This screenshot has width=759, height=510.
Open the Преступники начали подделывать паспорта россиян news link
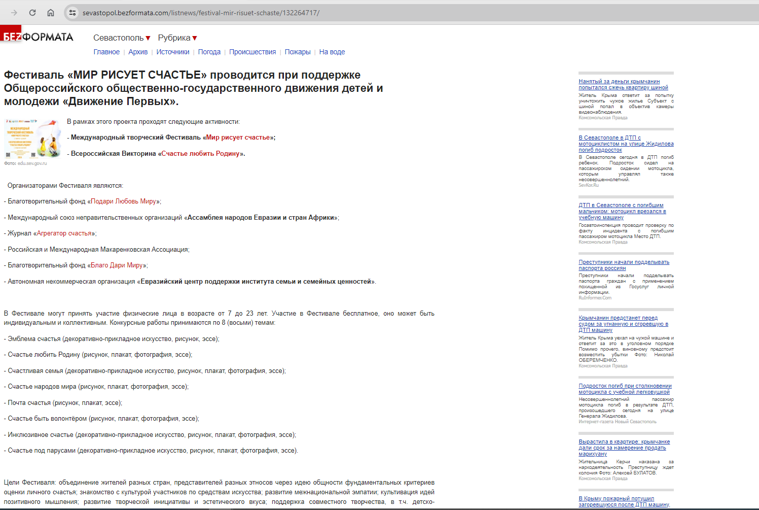point(624,265)
